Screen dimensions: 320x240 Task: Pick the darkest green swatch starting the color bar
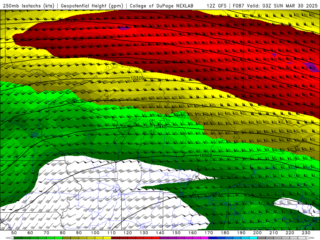coord(18,238)
